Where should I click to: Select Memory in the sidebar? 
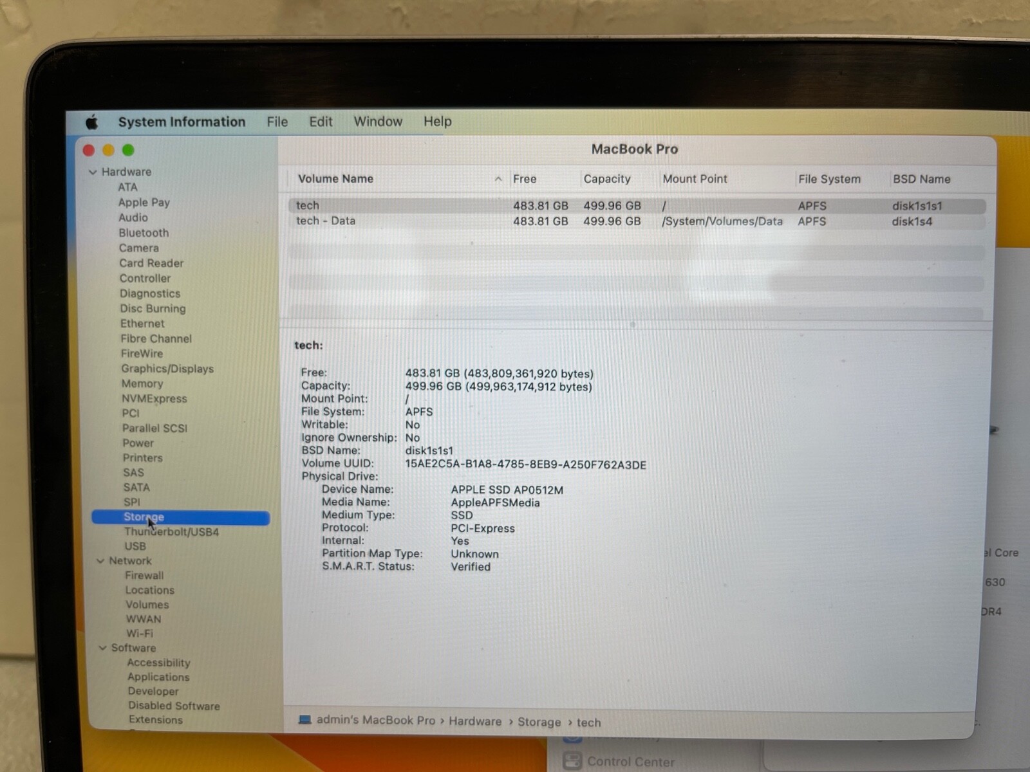pos(142,383)
